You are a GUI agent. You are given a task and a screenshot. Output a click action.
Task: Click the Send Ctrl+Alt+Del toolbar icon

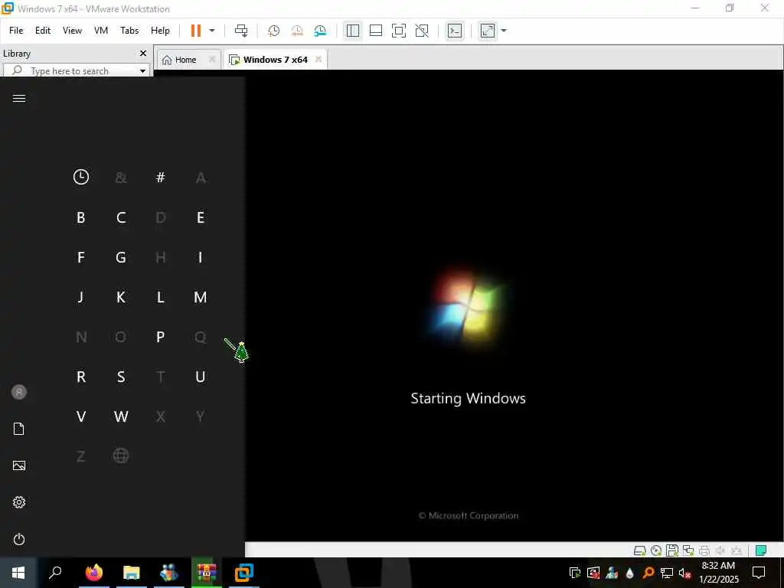pyautogui.click(x=241, y=31)
